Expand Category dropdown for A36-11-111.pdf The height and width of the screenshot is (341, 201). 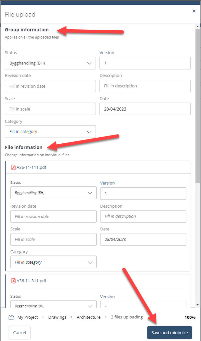pyautogui.click(x=53, y=262)
